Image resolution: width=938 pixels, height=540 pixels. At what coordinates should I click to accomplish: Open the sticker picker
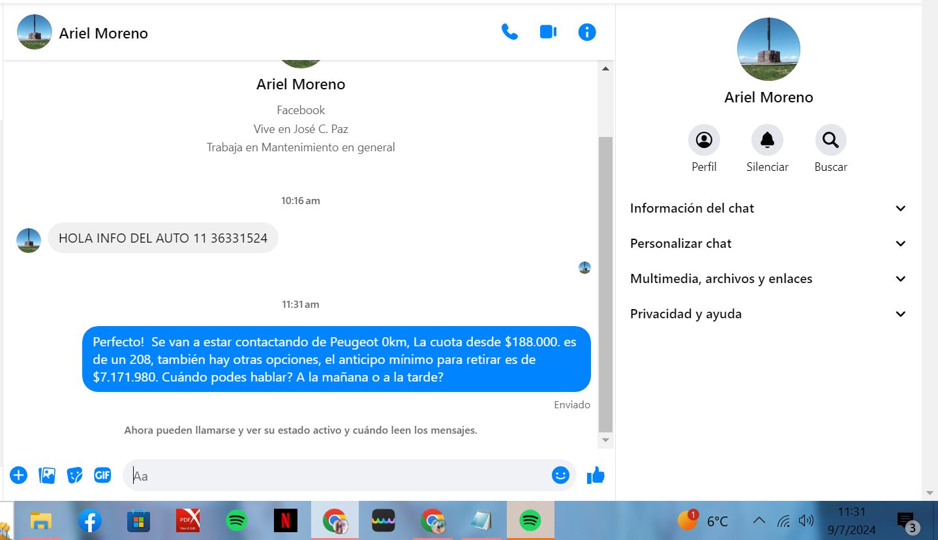[75, 475]
